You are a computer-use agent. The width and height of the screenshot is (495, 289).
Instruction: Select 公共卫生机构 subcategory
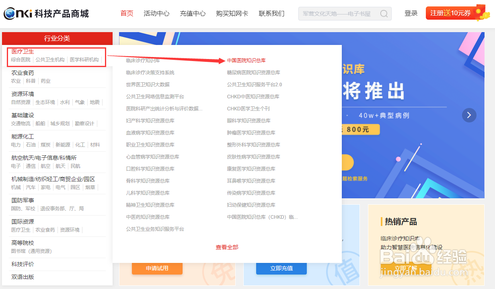point(50,59)
